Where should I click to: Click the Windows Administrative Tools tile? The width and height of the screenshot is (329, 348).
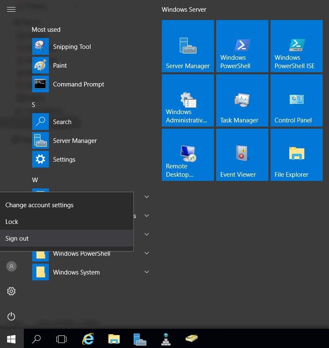[188, 101]
